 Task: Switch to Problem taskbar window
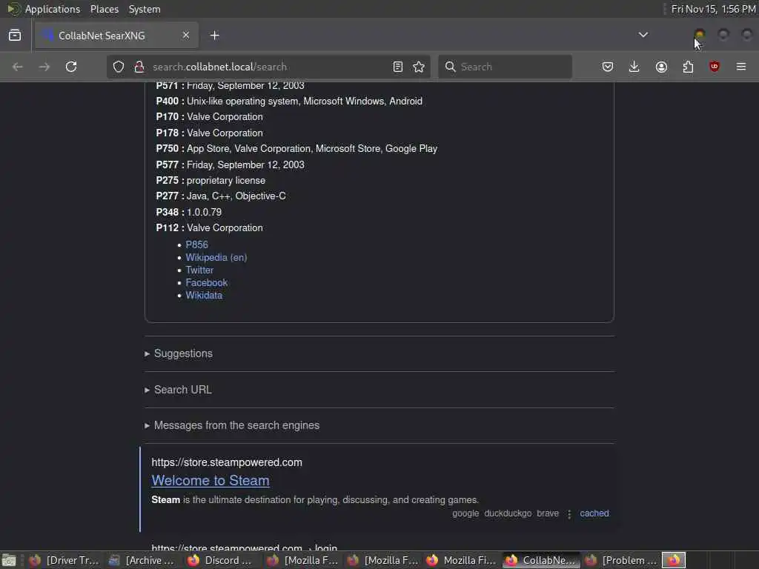tap(621, 560)
